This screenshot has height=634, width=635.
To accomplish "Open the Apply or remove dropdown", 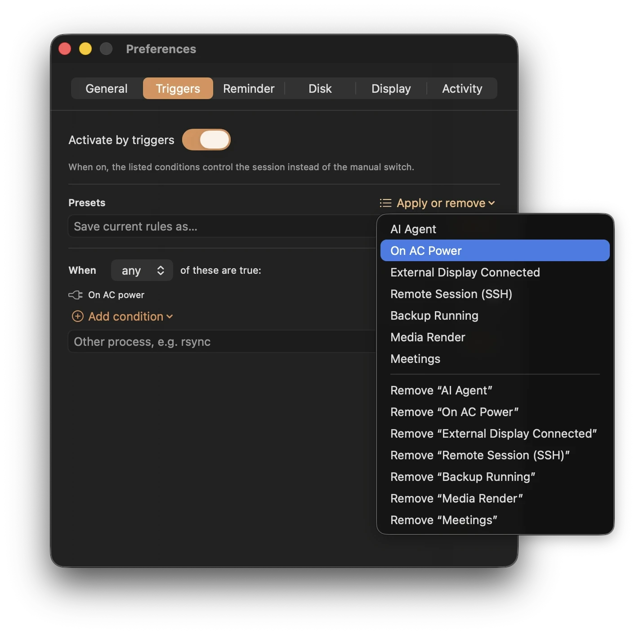I will [x=437, y=203].
